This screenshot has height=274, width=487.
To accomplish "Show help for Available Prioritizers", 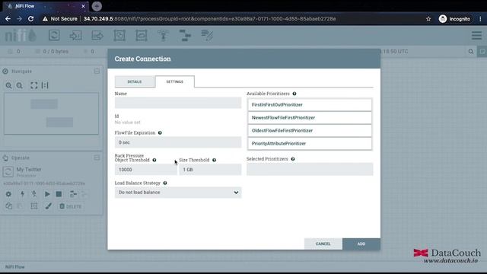I will [x=294, y=94].
